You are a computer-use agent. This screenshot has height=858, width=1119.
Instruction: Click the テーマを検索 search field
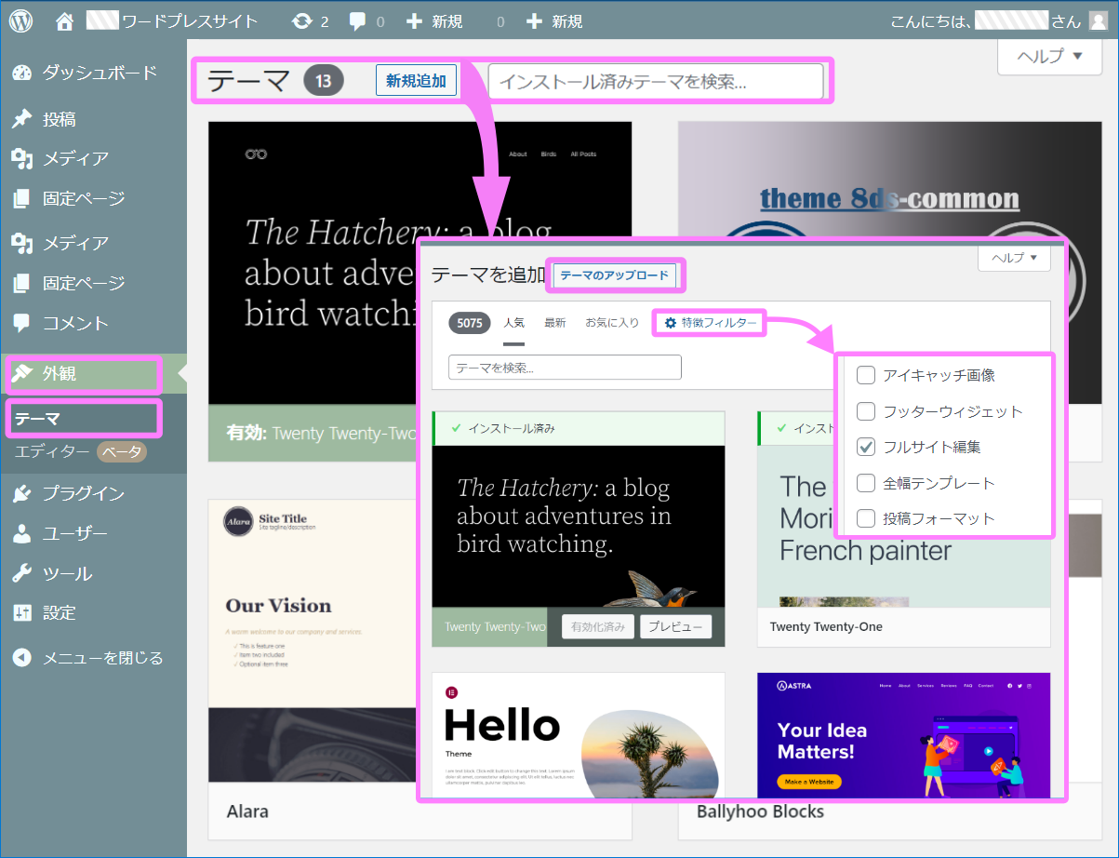tap(565, 368)
